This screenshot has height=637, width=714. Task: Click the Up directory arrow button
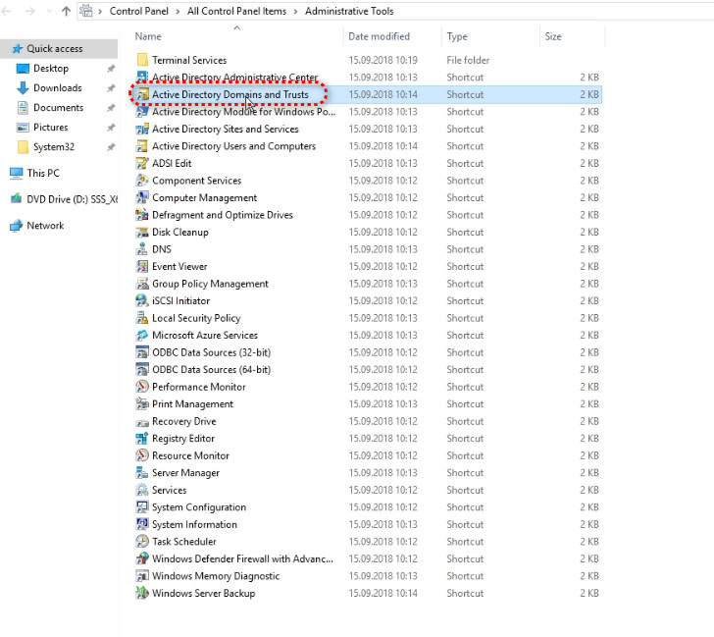(x=66, y=12)
